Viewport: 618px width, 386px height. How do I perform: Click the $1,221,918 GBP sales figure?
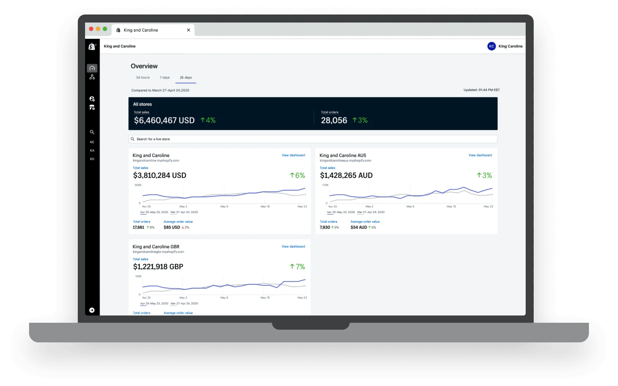158,267
